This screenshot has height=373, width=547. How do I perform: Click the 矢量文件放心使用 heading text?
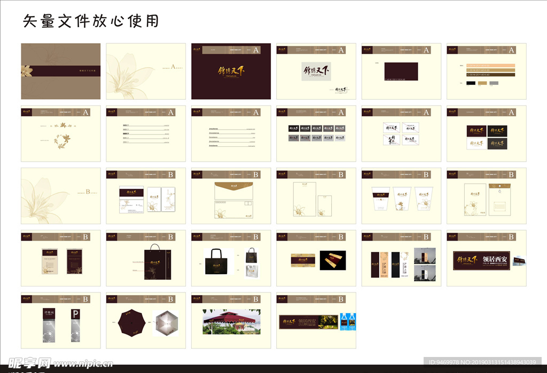tap(91, 21)
